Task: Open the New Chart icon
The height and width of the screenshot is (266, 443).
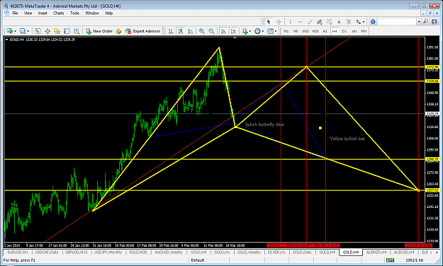Action: coord(10,31)
